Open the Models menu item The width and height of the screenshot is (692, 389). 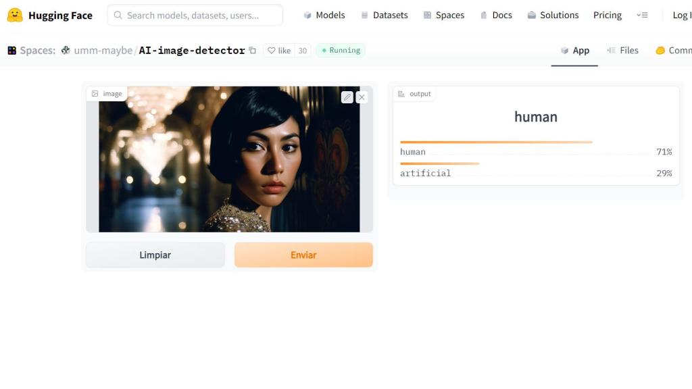pos(324,15)
